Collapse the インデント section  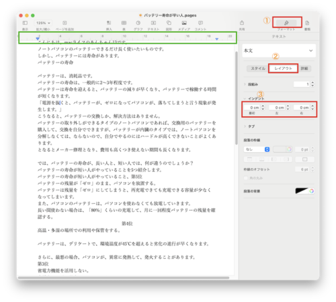[x=245, y=99]
